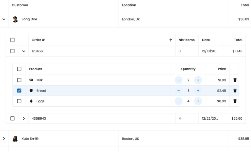Viewport: 251px width, 152px height.
Task: Click the Location column header
Action: coord(129,5)
